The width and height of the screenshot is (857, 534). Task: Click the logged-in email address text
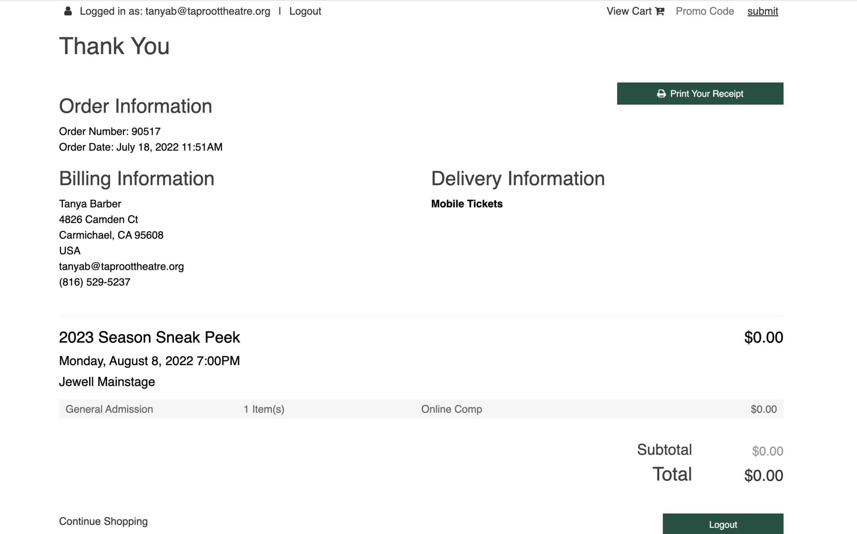[x=207, y=11]
